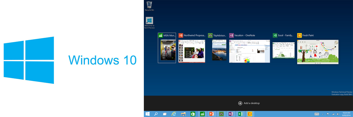Viewport: 353px width, 117px height.
Task: Click the Fresh Paint icon on taskbar
Action: click(x=250, y=114)
